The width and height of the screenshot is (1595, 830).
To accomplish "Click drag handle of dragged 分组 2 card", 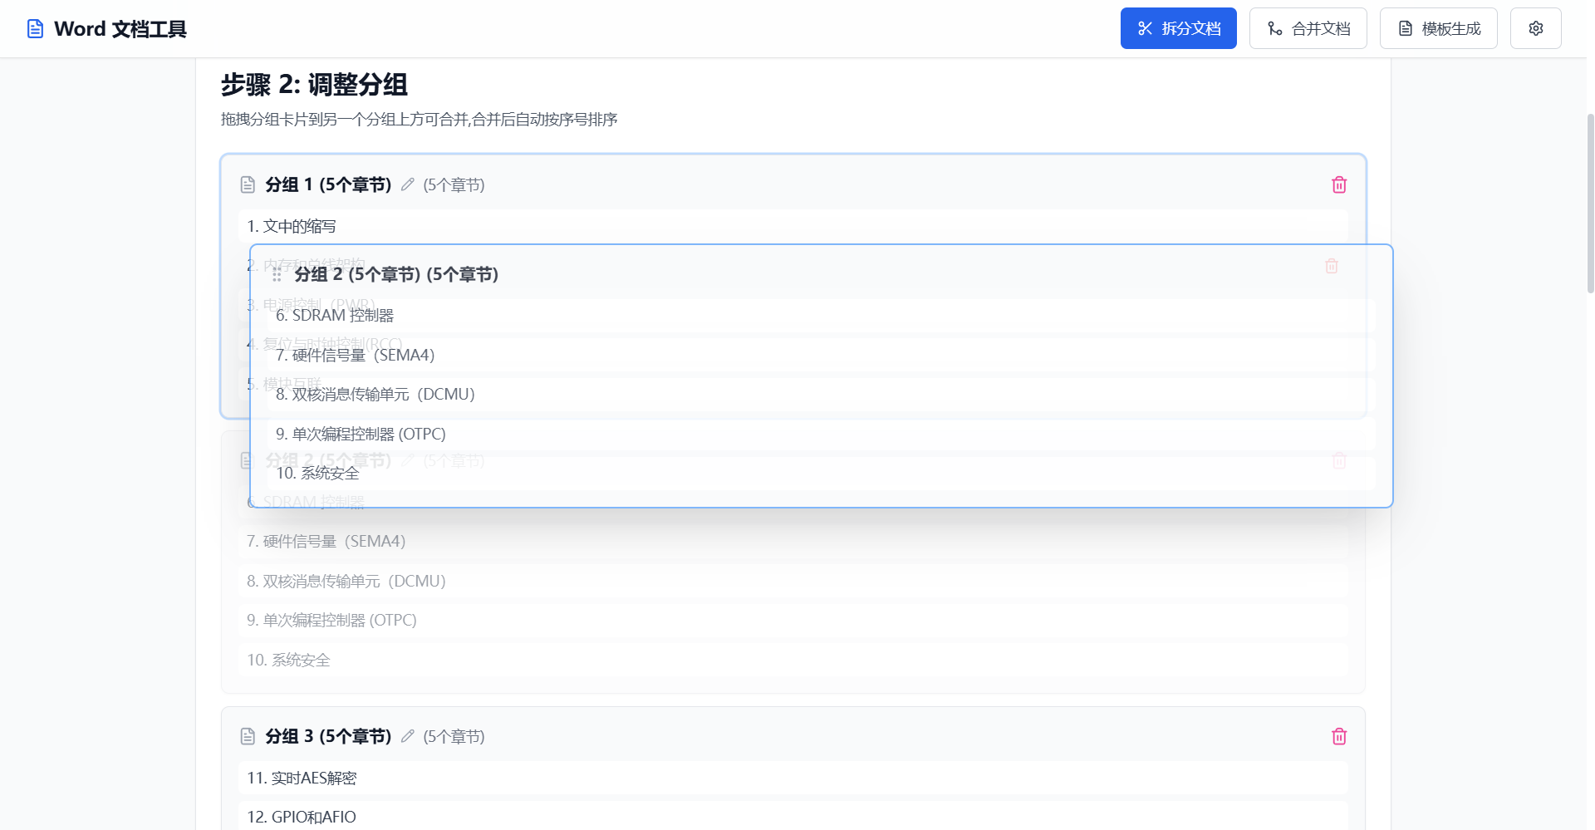I will coord(277,274).
